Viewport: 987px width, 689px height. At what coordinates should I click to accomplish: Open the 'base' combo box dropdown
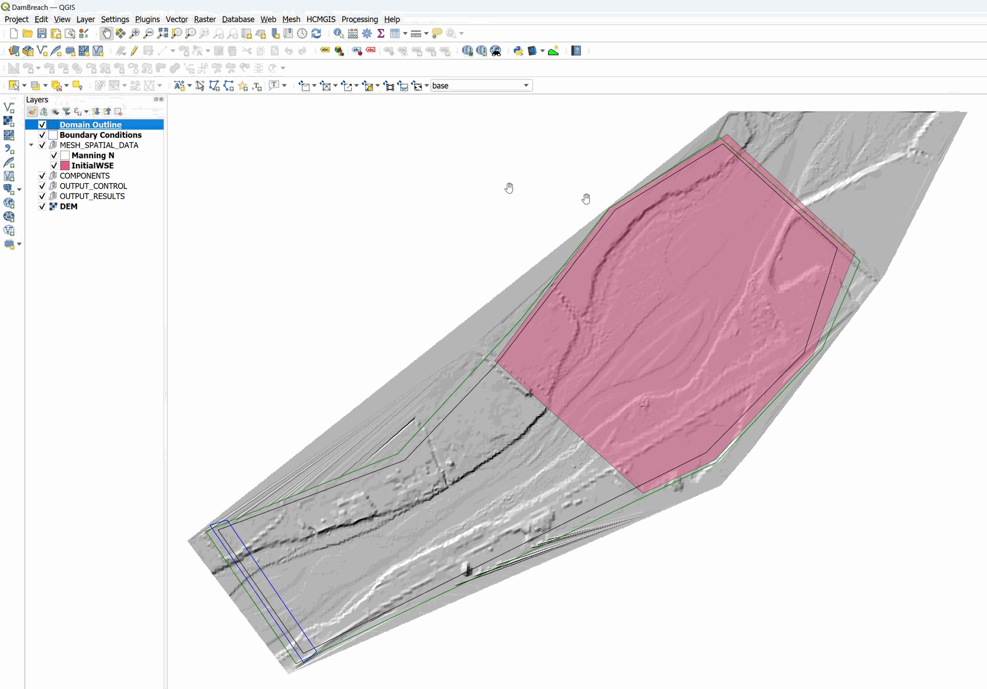(526, 86)
